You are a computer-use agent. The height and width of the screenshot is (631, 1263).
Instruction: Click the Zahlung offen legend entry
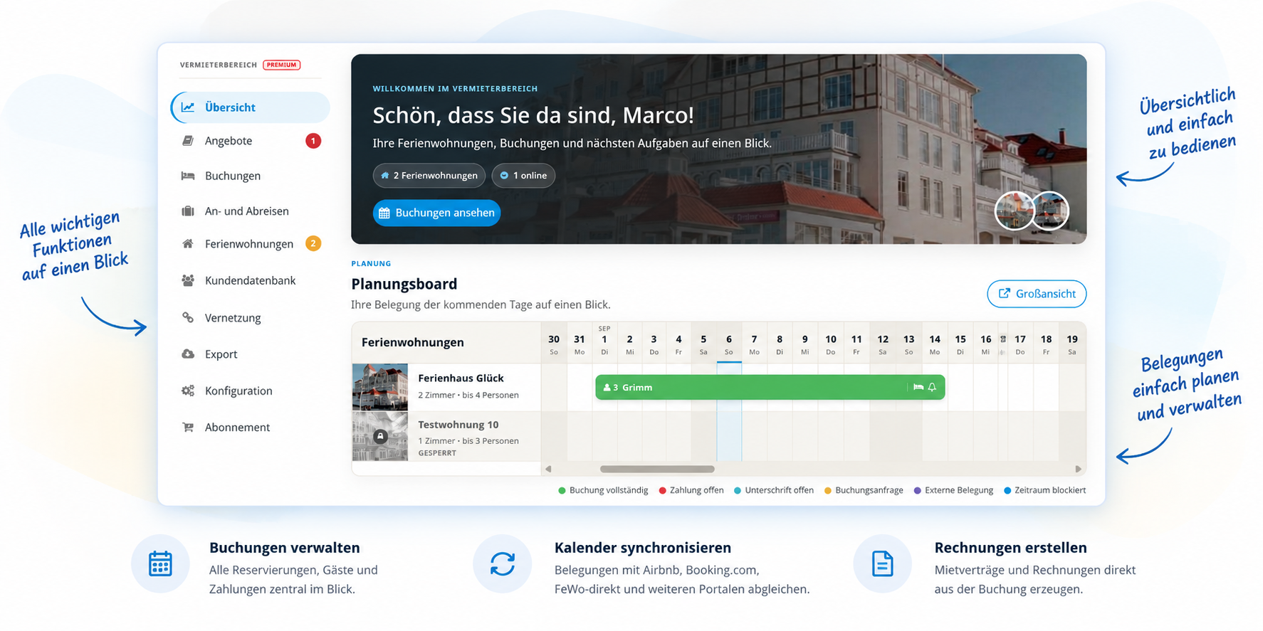(x=691, y=490)
